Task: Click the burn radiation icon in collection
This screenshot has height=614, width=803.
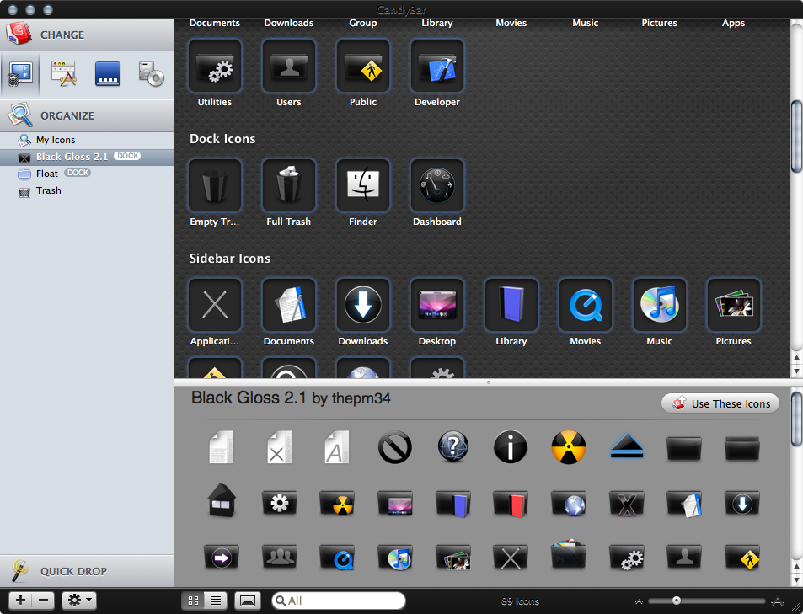Action: click(x=569, y=447)
